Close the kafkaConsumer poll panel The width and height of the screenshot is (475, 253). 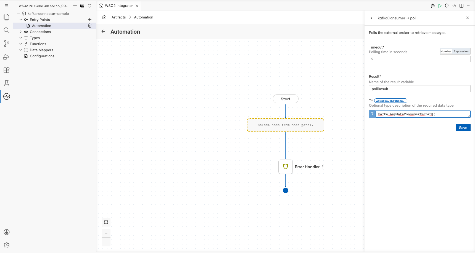[x=468, y=18]
